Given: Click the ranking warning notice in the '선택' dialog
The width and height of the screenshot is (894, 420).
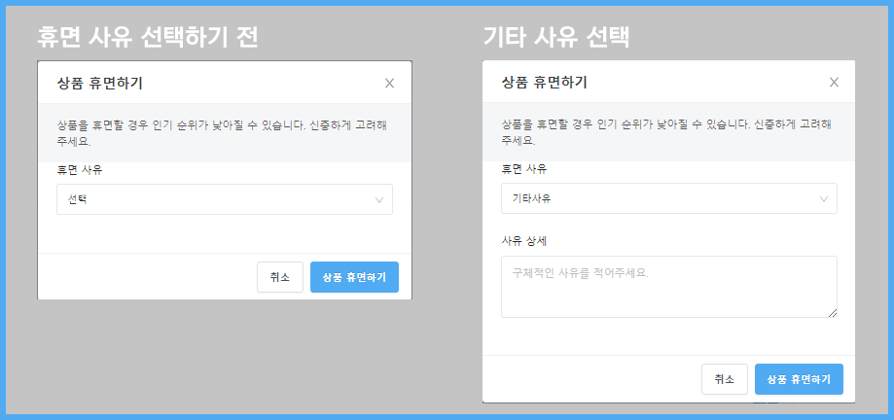Looking at the screenshot, I should [224, 132].
